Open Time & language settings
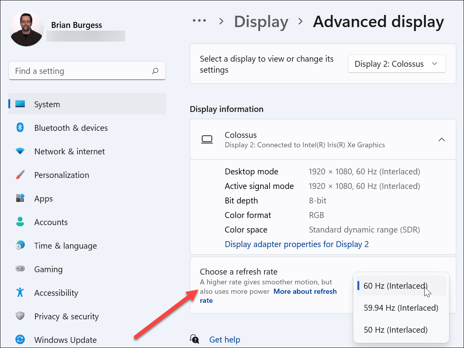 (x=87, y=245)
